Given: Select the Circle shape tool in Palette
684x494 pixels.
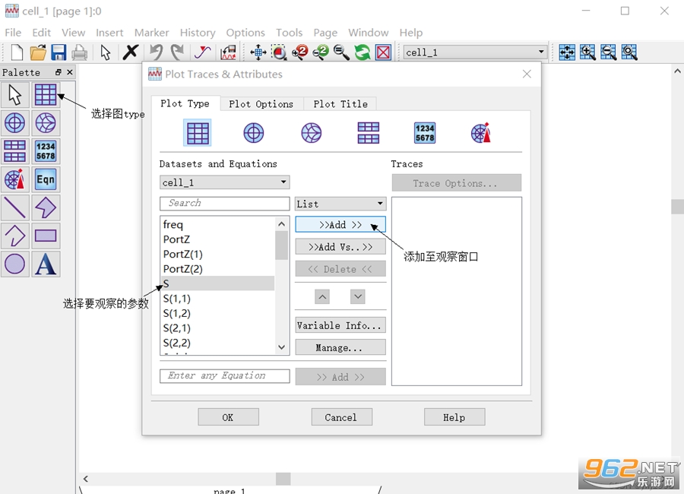Looking at the screenshot, I should click(x=15, y=264).
